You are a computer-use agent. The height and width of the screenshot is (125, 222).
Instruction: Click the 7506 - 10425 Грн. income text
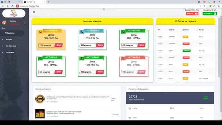[51, 38]
